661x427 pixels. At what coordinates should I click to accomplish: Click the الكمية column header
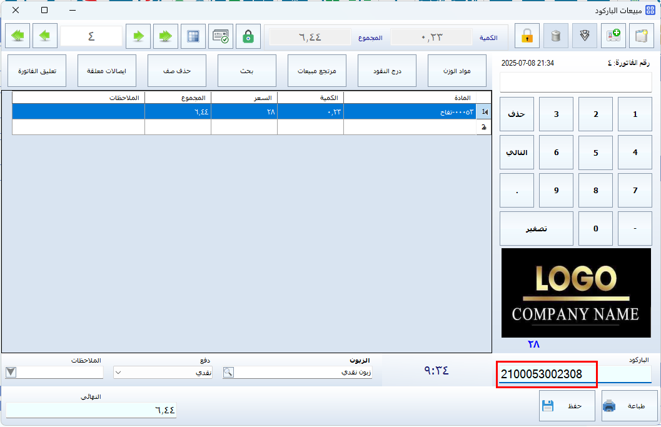tap(310, 98)
